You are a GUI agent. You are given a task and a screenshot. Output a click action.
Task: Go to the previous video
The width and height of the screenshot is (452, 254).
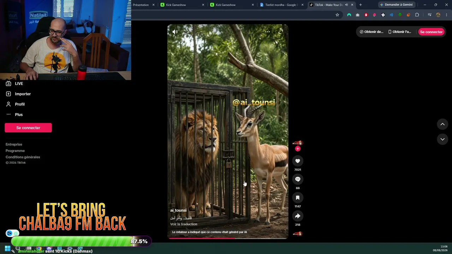(x=442, y=124)
